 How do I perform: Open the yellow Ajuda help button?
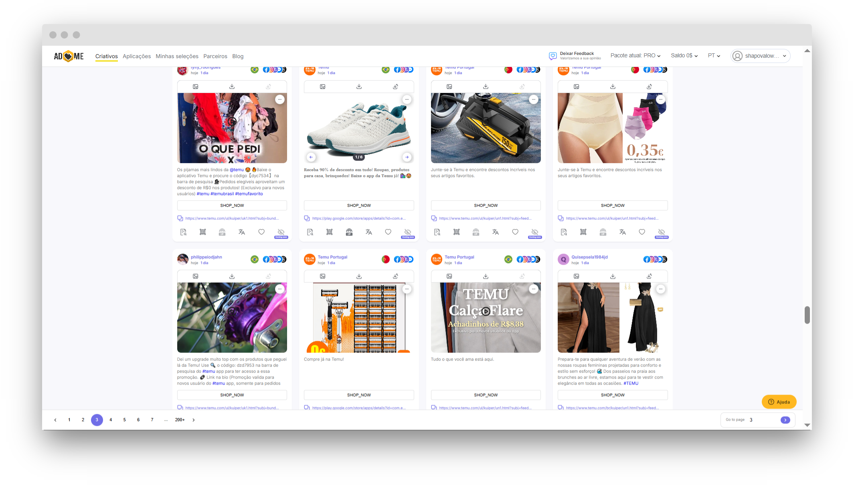(x=779, y=402)
